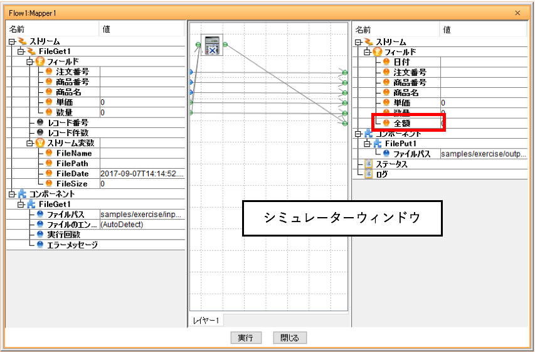
Task: Collapse the ストリーム変数 node
Action: click(x=30, y=142)
